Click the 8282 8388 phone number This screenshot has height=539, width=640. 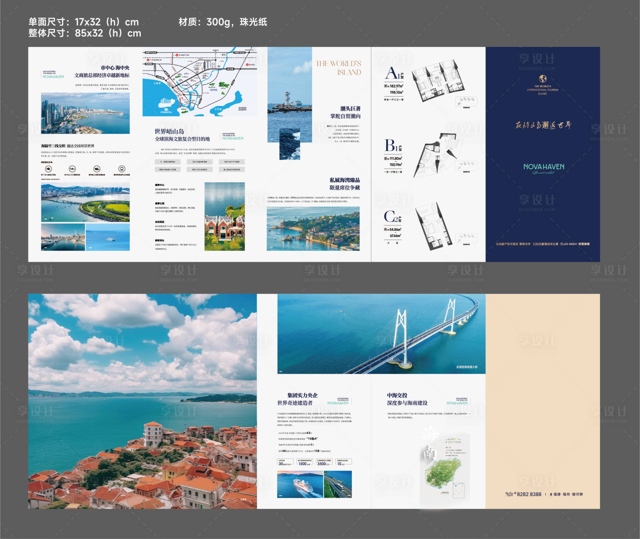click(529, 494)
